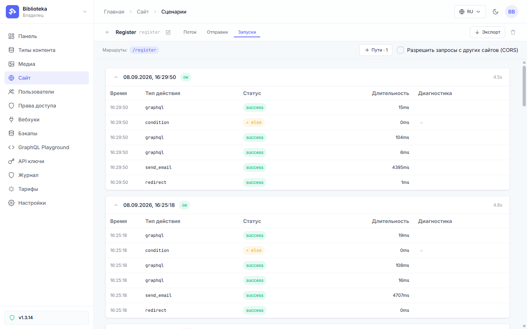Click the Сценарии breadcrumb
This screenshot has height=329, width=527.
click(174, 12)
